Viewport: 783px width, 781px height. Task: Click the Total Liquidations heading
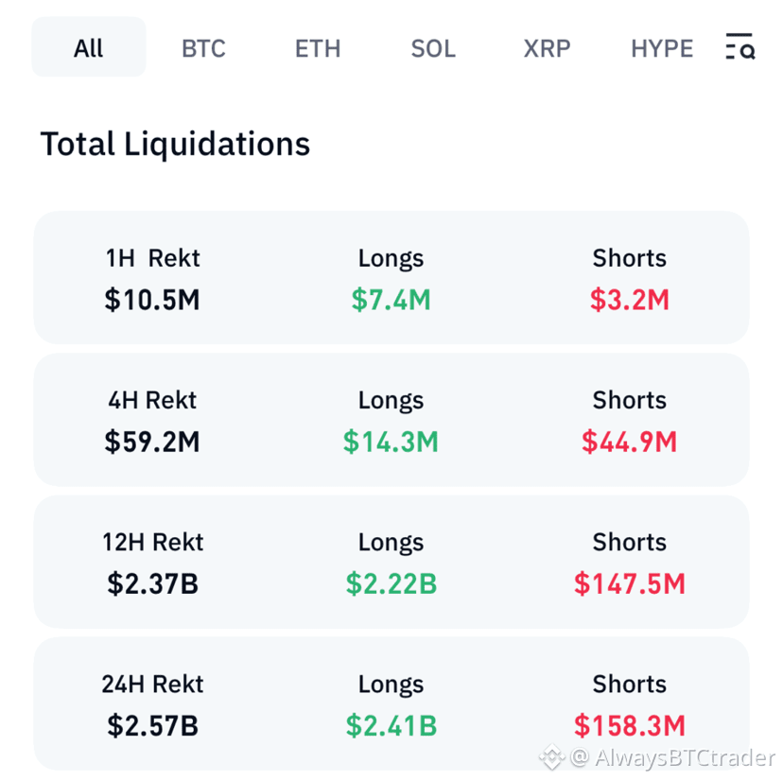click(175, 144)
